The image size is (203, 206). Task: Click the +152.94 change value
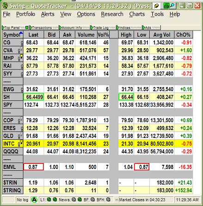(x=184, y=190)
